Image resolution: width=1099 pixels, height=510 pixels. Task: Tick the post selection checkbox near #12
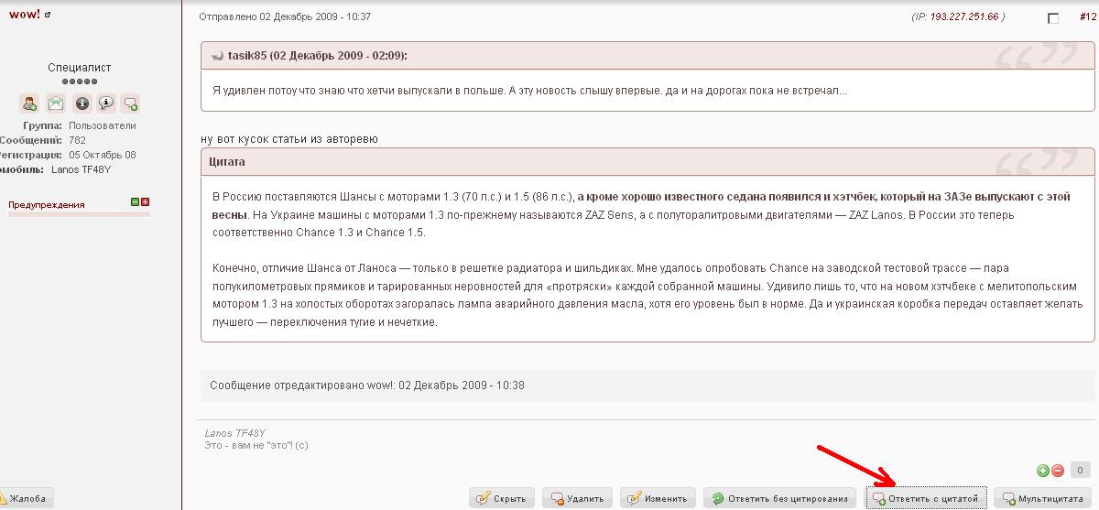(1053, 18)
